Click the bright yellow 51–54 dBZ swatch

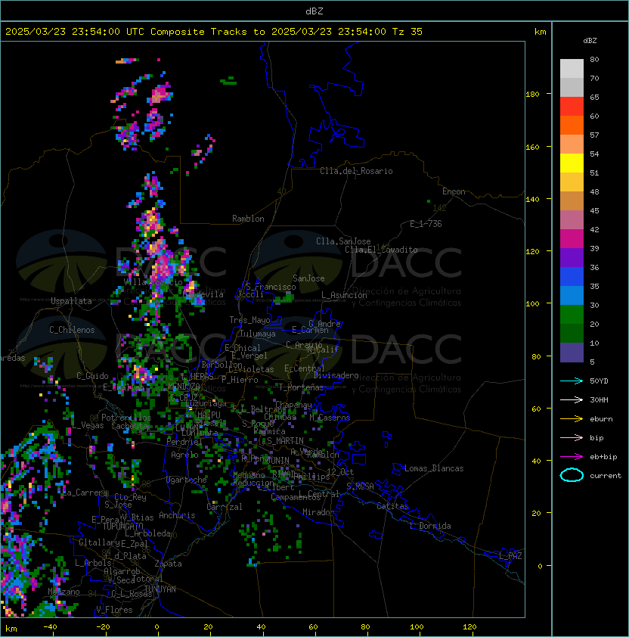(x=572, y=163)
